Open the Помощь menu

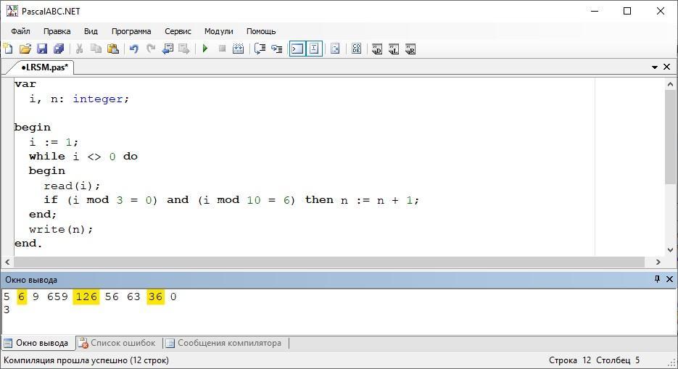tap(261, 31)
